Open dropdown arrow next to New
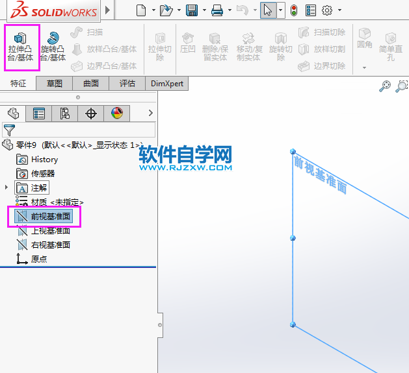409x373 pixels. [x=153, y=10]
